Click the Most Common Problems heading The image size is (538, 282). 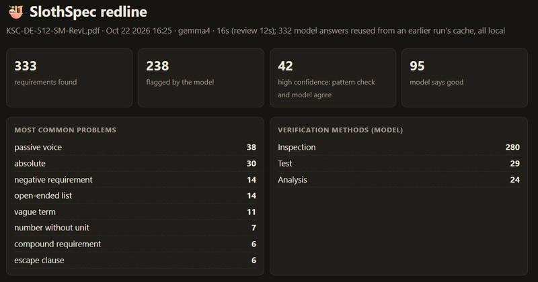click(x=65, y=130)
